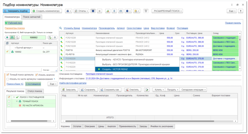Click green recycle icon of article 100002
This screenshot has height=134, width=248.
point(12,52)
